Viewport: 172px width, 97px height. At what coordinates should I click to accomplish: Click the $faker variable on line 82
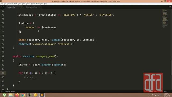click(x=23, y=65)
